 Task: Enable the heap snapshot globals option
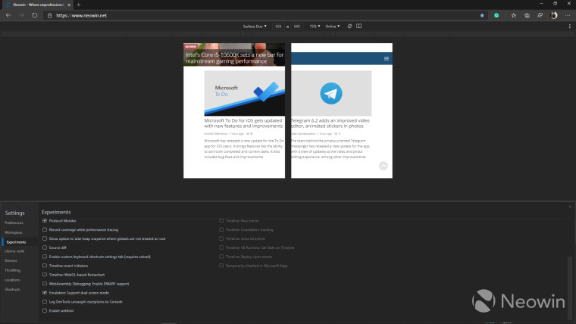click(45, 238)
